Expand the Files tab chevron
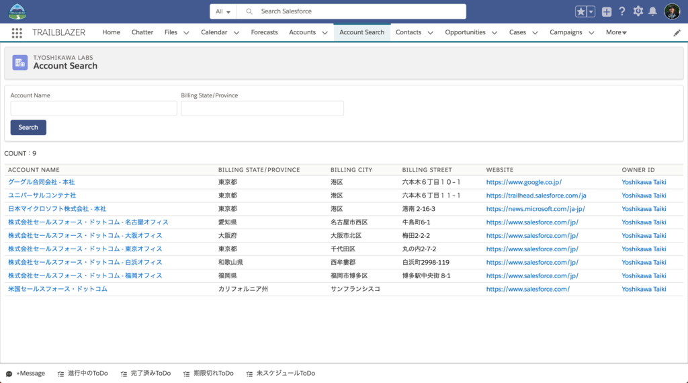Image resolution: width=688 pixels, height=383 pixels. [x=186, y=33]
